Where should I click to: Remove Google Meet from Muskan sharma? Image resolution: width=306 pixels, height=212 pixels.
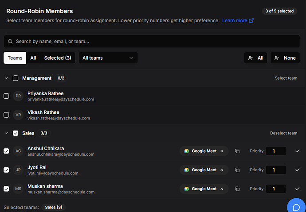click(222, 189)
